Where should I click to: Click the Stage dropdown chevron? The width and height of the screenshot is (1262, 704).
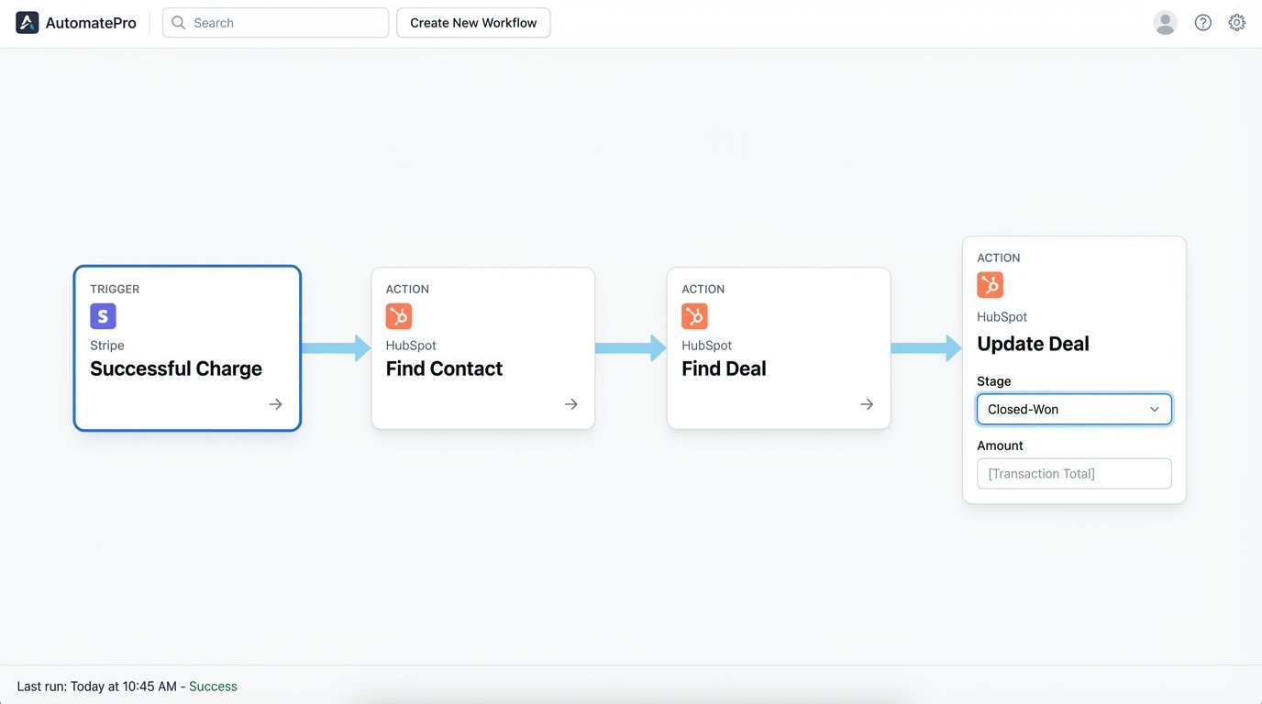1155,409
